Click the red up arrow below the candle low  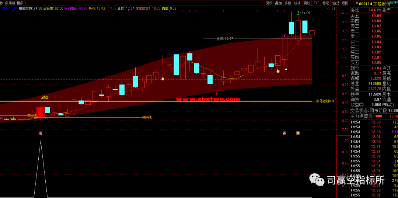click(217, 94)
